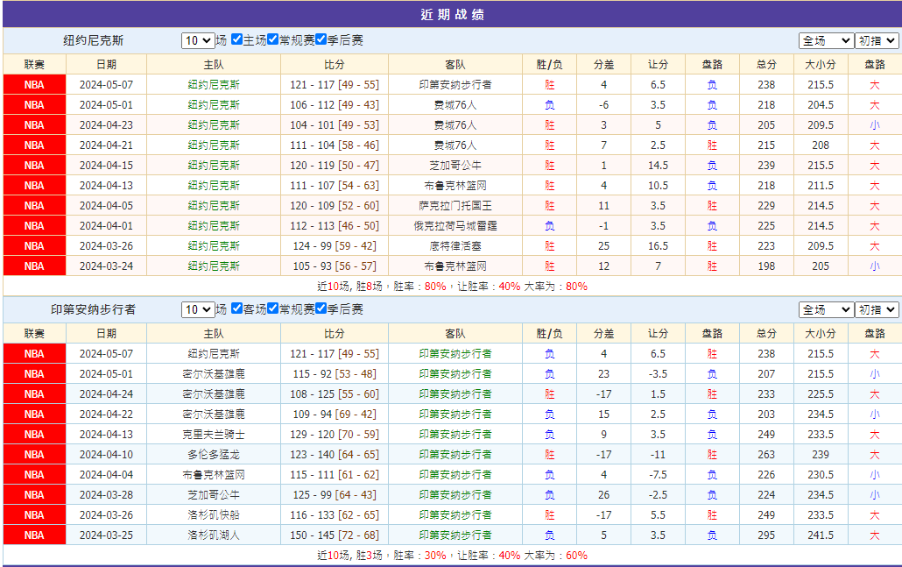The image size is (902, 567).
Task: Click 印第安纳步行者 away team on 2024-05-07 Knicks row
Action: point(455,85)
